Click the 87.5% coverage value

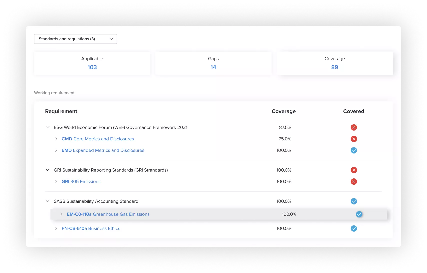tap(285, 127)
